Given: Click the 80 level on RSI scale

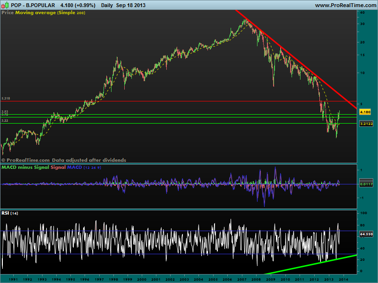Looking at the screenshot, I should click(x=362, y=225).
